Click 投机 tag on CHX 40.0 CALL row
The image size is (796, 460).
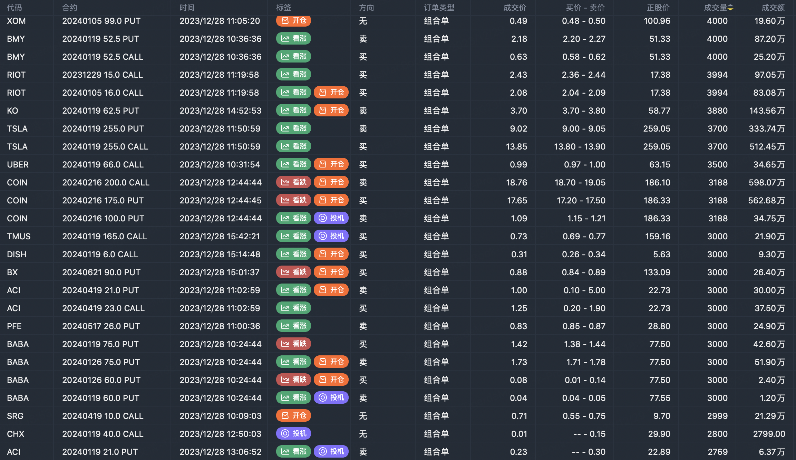click(x=293, y=433)
